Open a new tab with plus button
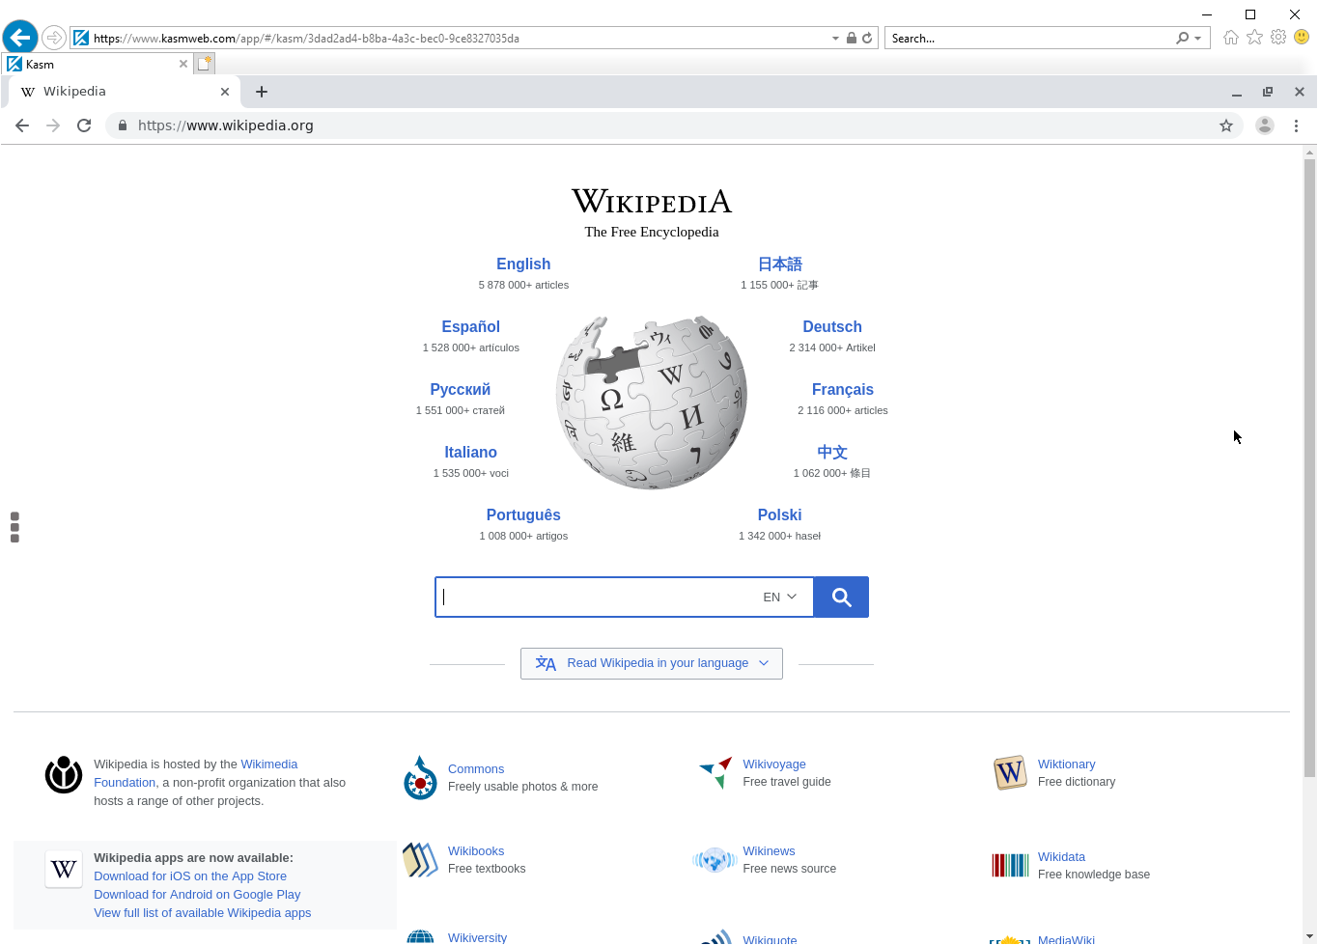1318x945 pixels. point(262,92)
